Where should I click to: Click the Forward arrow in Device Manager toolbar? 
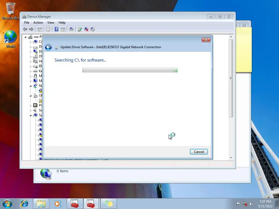click(x=31, y=29)
